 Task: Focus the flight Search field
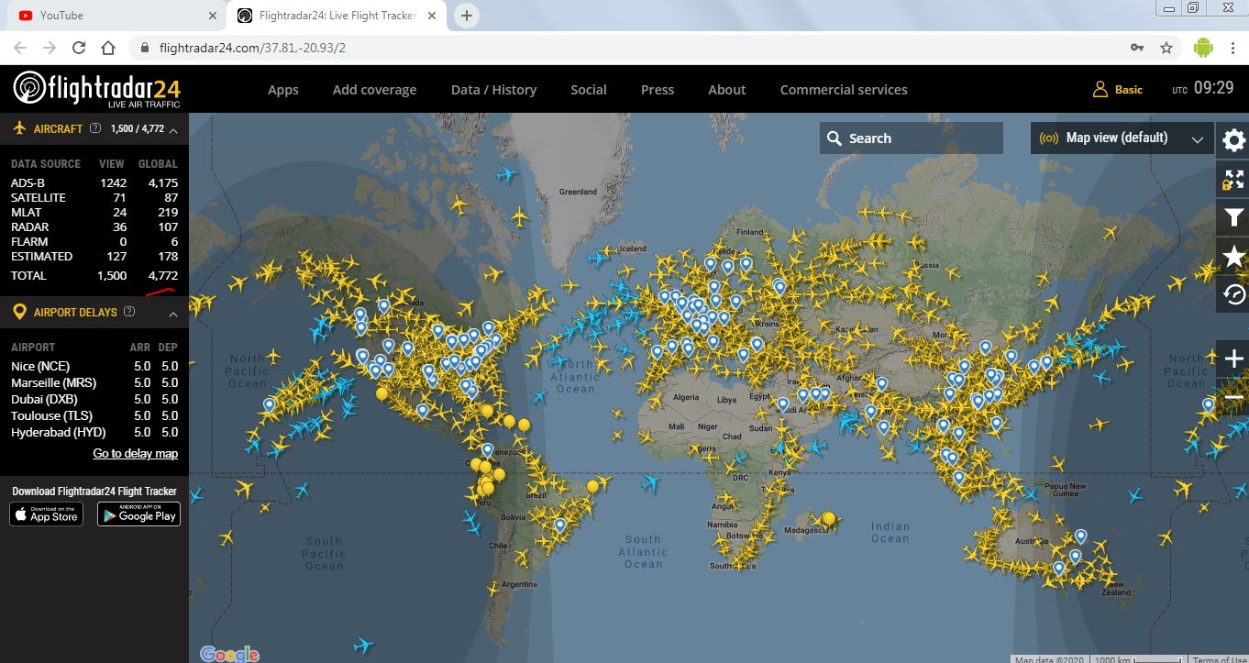(x=912, y=138)
